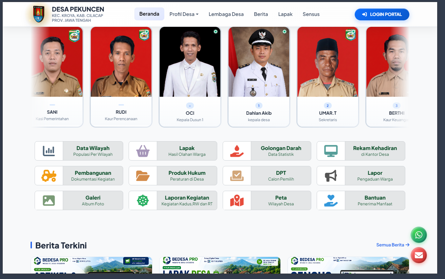Open Bantuan Penerima Manfaat

tap(361, 201)
